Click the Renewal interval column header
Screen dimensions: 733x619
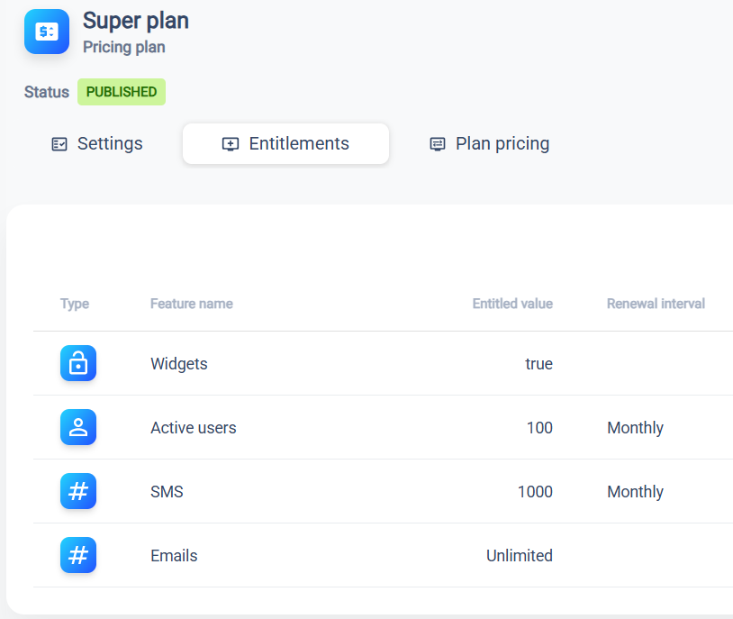point(656,304)
